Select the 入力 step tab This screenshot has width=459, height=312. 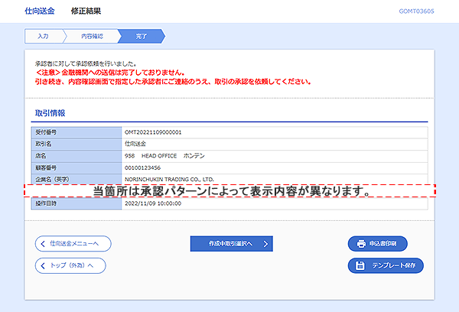(x=44, y=36)
